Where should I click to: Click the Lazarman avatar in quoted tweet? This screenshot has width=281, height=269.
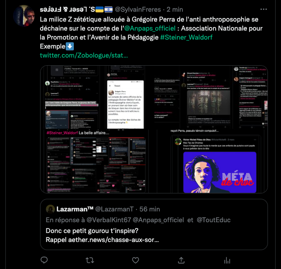(50, 209)
